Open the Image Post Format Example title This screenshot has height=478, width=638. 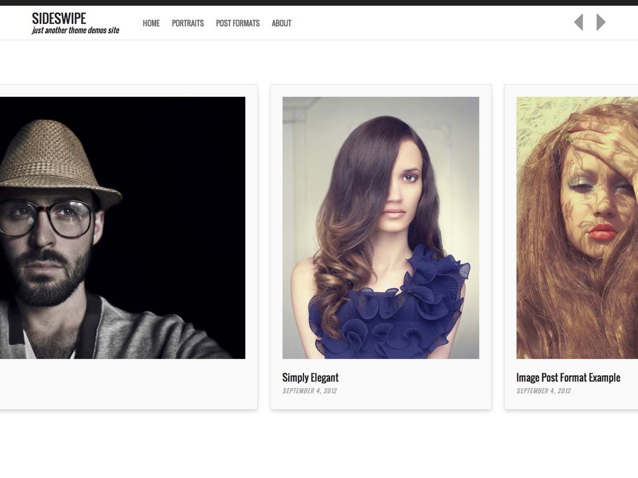[568, 378]
